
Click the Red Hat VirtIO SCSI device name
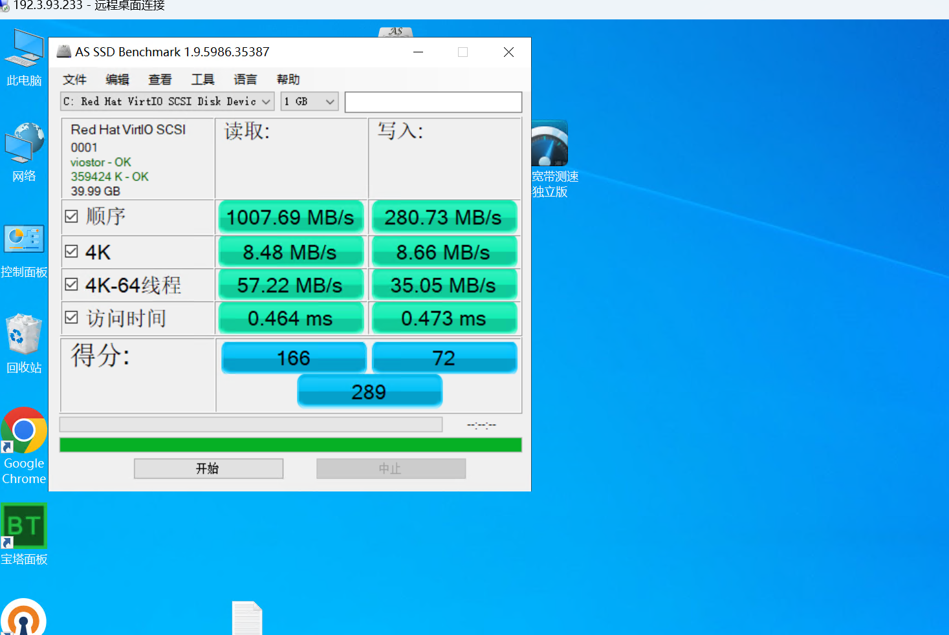click(x=128, y=129)
